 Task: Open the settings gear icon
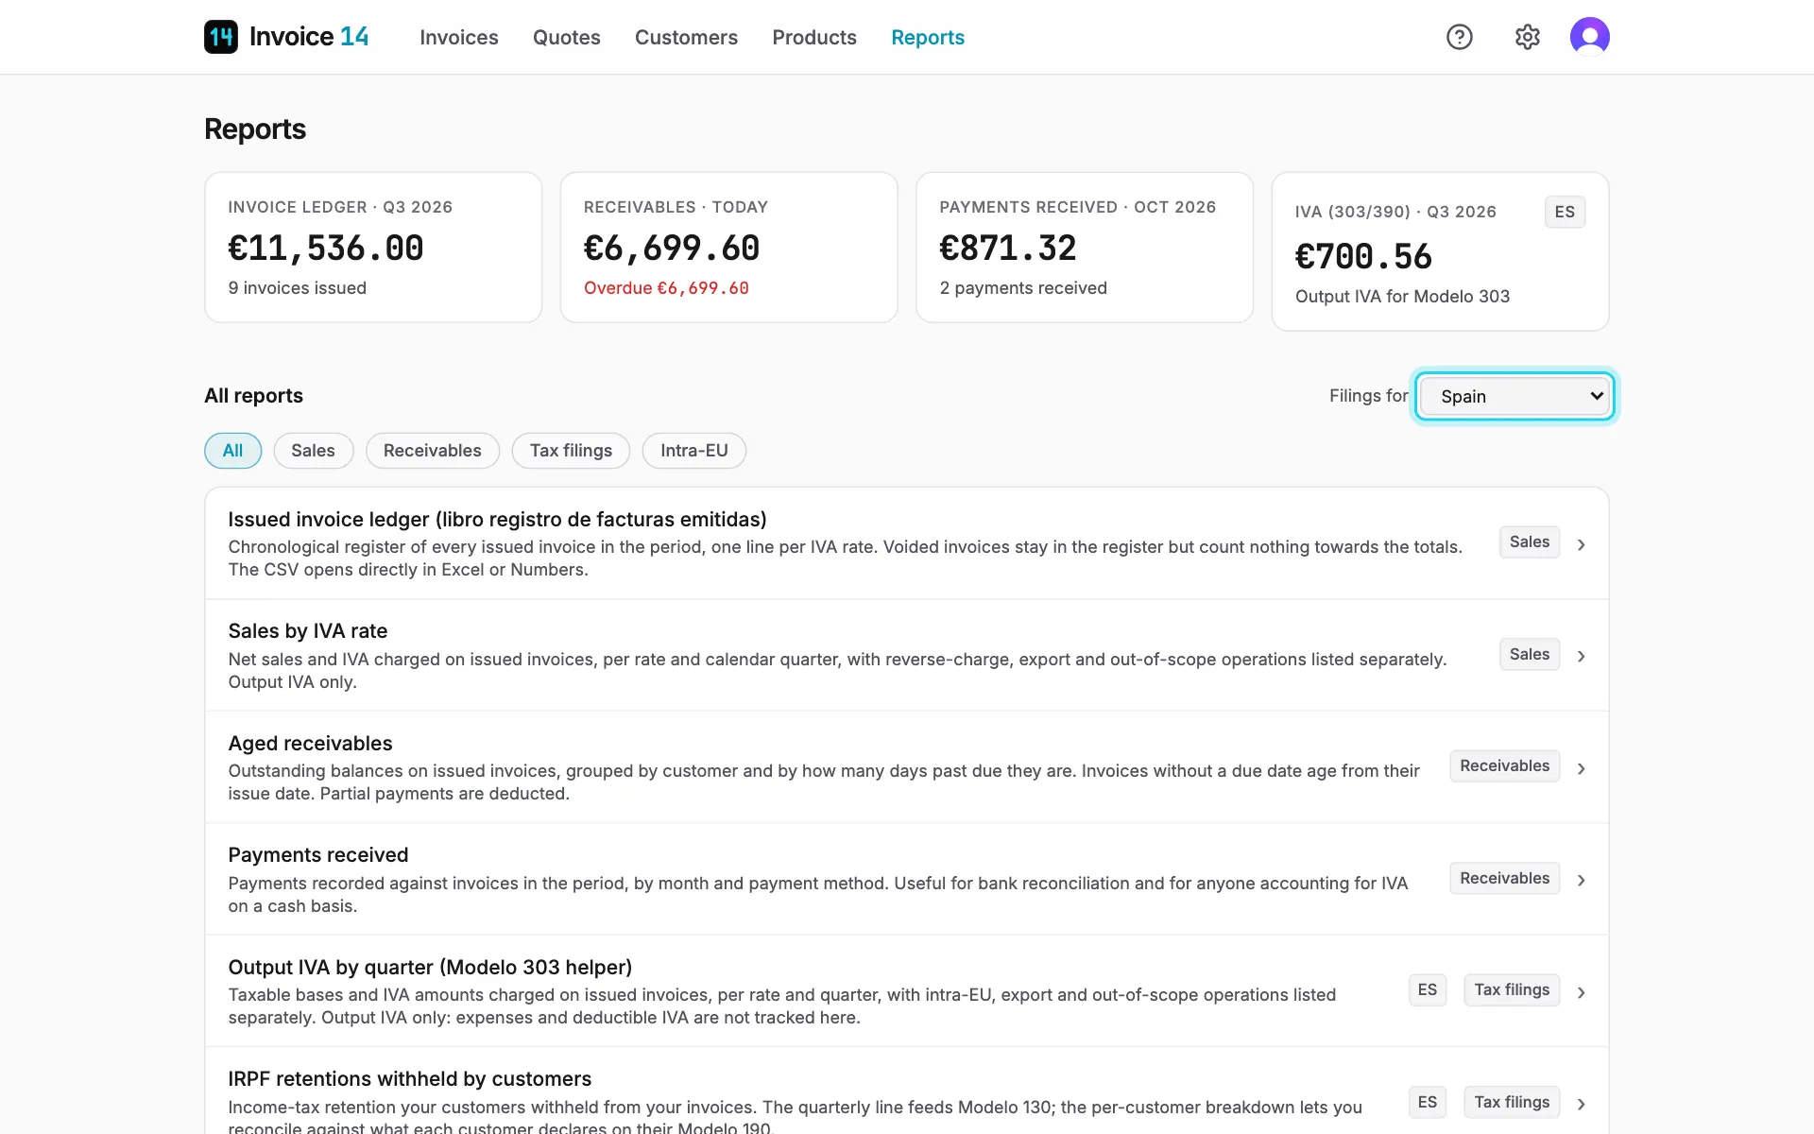(1528, 37)
